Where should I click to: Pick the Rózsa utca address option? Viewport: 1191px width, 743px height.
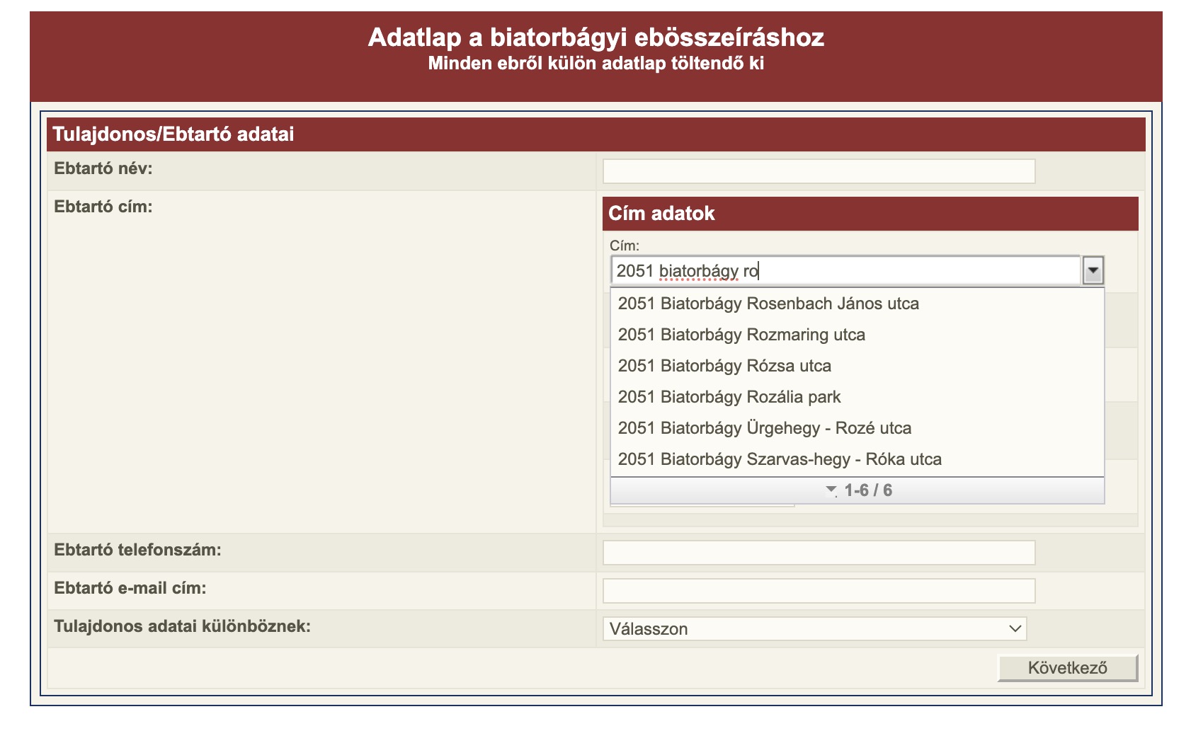point(724,366)
